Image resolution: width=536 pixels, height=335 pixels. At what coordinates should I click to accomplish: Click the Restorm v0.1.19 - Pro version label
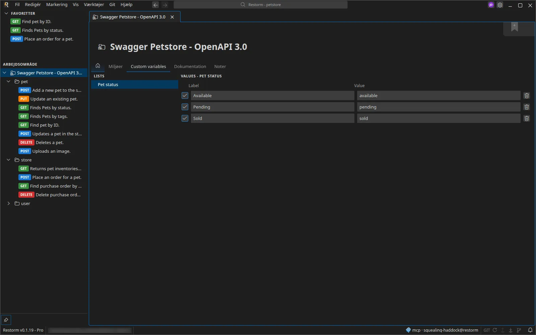(x=23, y=330)
